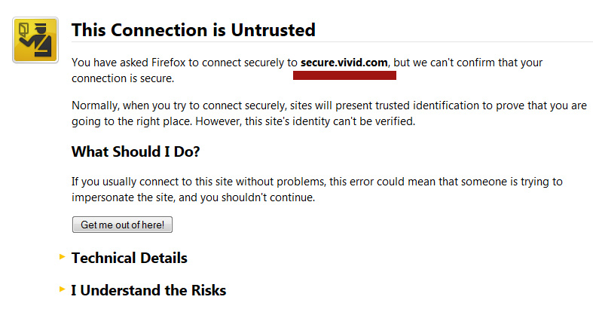Click the Technical Details heading
Image resolution: width=593 pixels, height=312 pixels.
[130, 258]
